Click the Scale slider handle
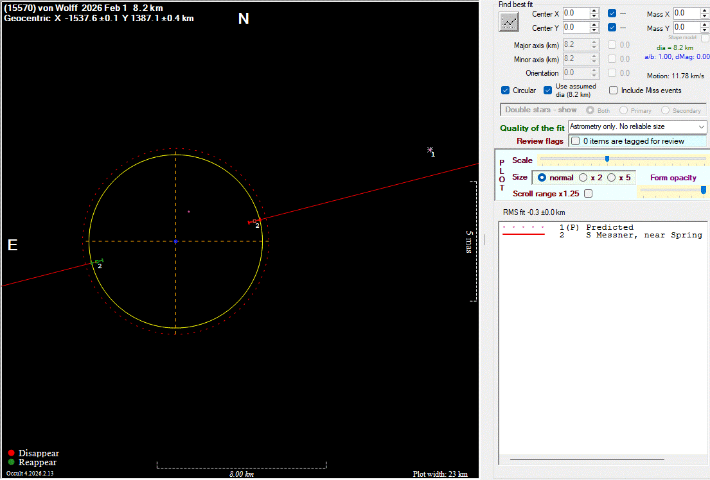This screenshot has height=480, width=710. [x=607, y=159]
